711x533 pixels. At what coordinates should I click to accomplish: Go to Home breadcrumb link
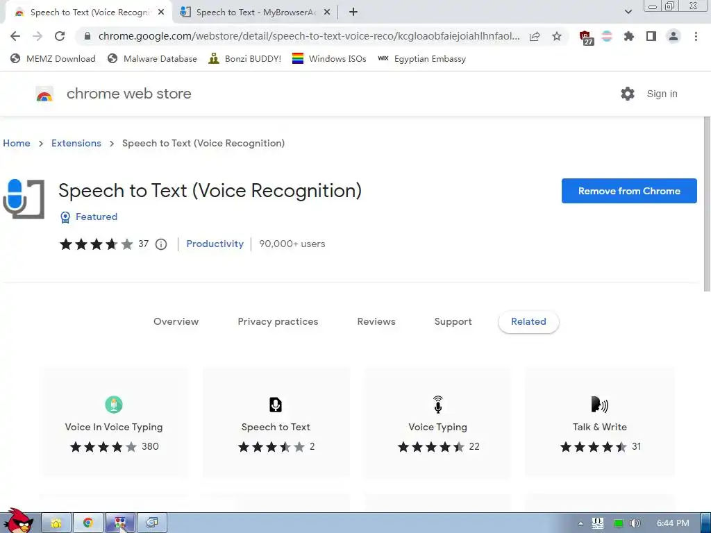pos(17,143)
